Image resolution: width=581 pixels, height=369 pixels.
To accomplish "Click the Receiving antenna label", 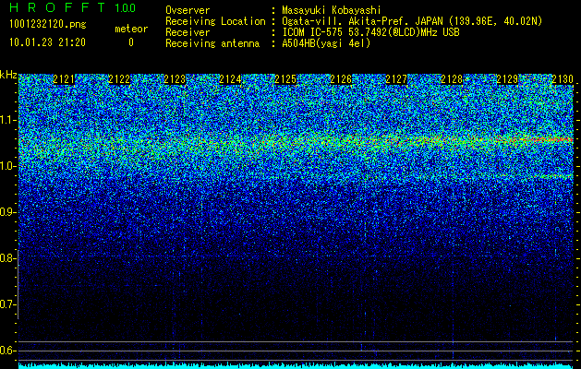I will (x=212, y=43).
